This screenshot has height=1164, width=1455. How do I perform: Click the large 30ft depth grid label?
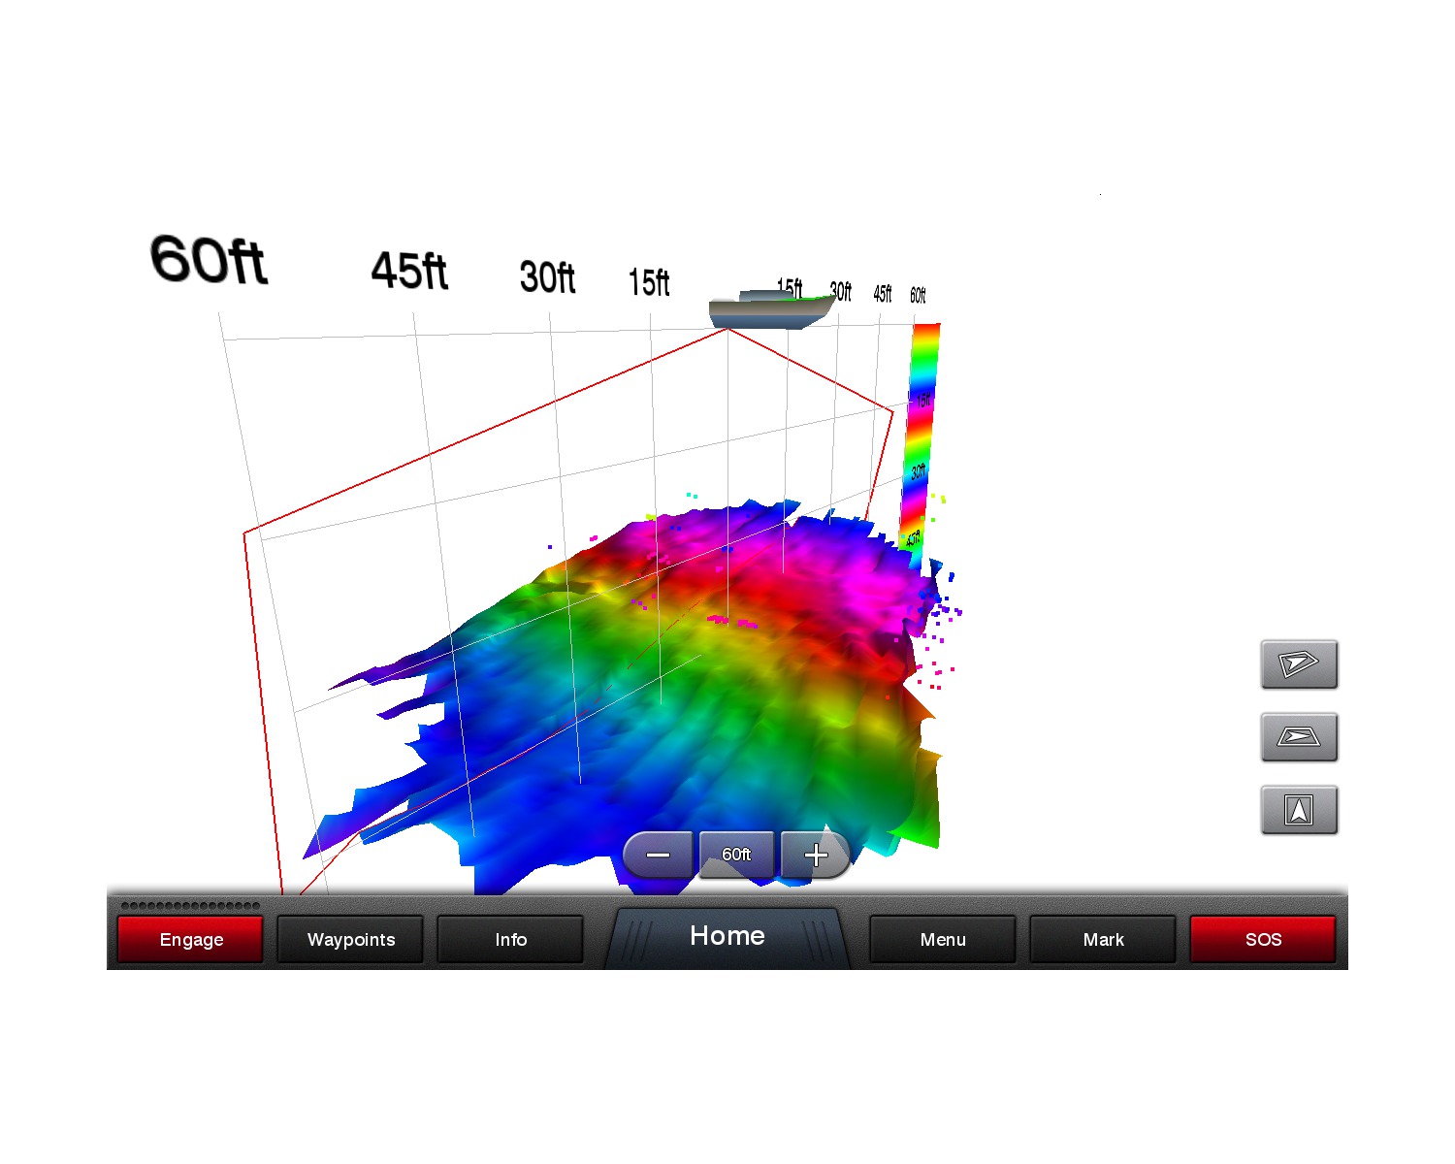tap(547, 277)
